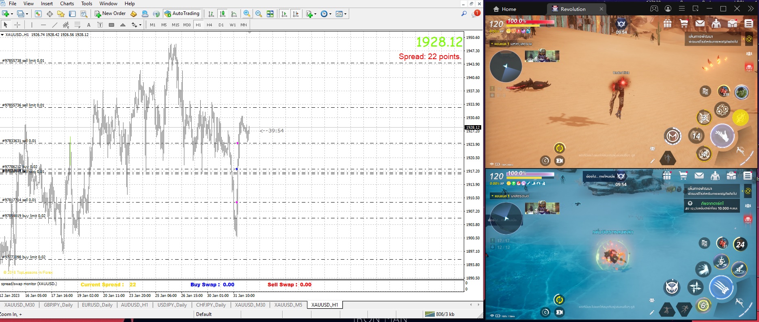Open the Market Watch panel icon

pos(38,14)
